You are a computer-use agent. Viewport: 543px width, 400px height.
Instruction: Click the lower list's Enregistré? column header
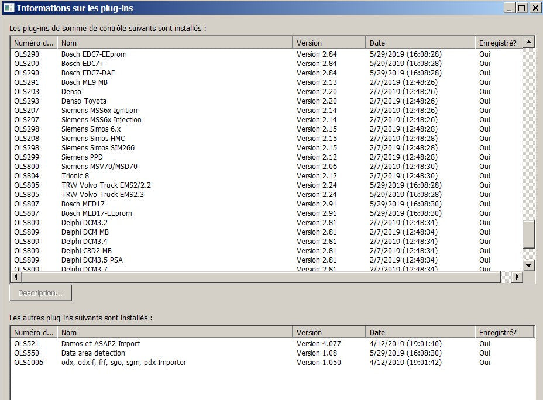point(504,332)
